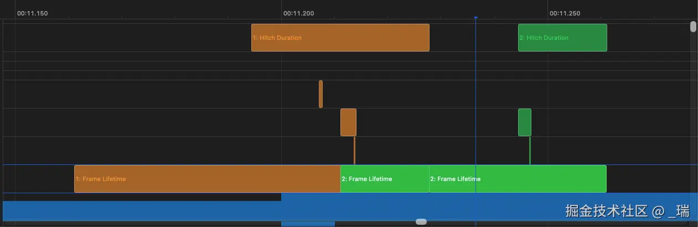The height and width of the screenshot is (227, 698).
Task: Click the vertical scrollbar thumb
Action: pos(693,27)
